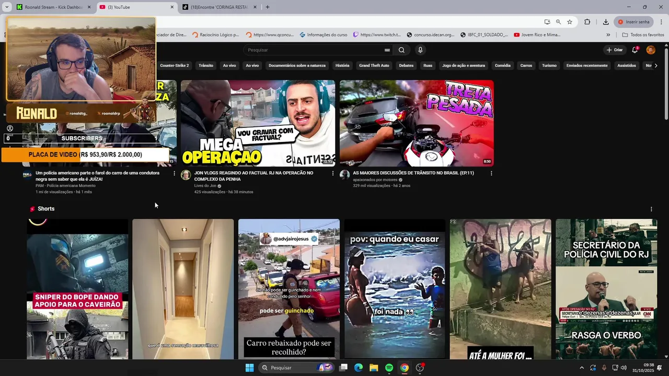Filter by Comédia chip
This screenshot has height=376, width=669.
coord(503,66)
